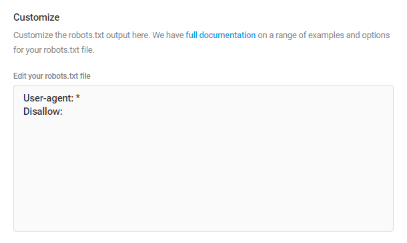The height and width of the screenshot is (243, 407).
Task: Click the word documentation in the blue link
Action: (x=228, y=35)
